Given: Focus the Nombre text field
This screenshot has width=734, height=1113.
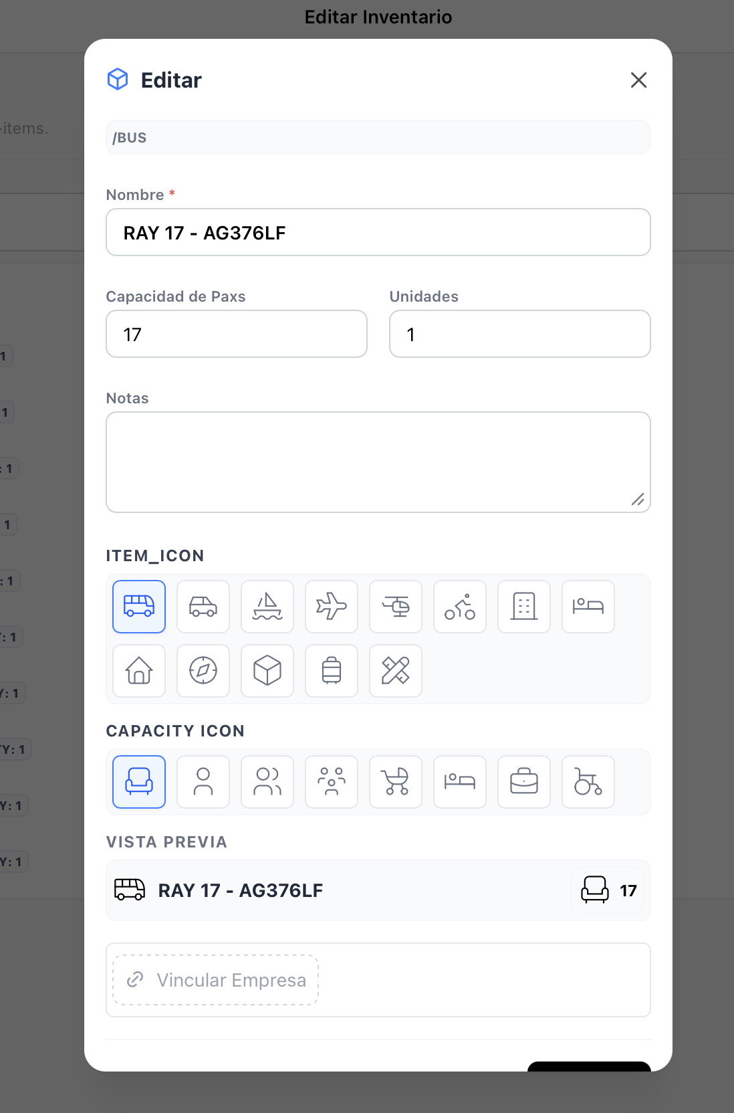Looking at the screenshot, I should 378,232.
